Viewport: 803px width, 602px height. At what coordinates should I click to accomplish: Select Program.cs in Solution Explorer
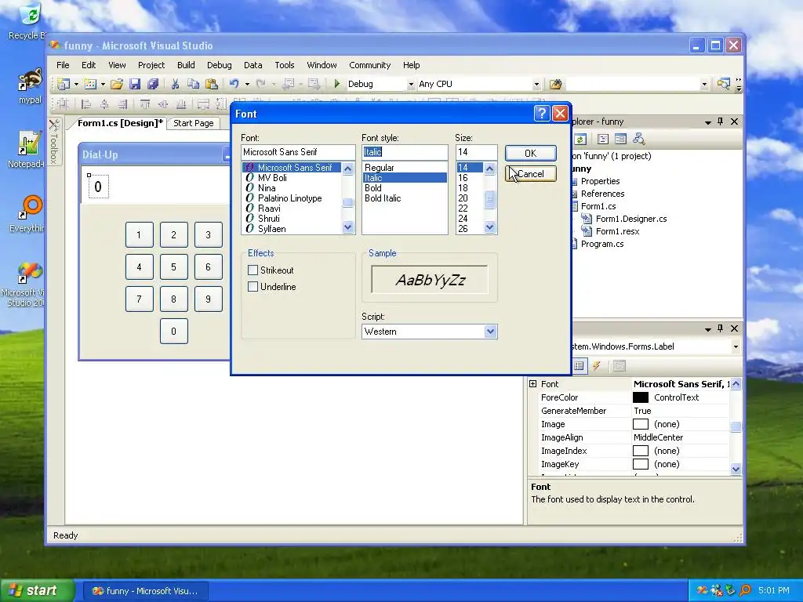click(601, 244)
